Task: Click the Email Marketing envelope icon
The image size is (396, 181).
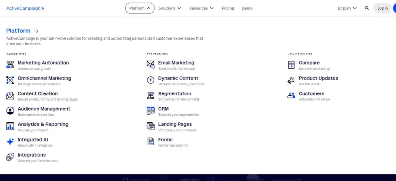Action: pyautogui.click(x=150, y=65)
